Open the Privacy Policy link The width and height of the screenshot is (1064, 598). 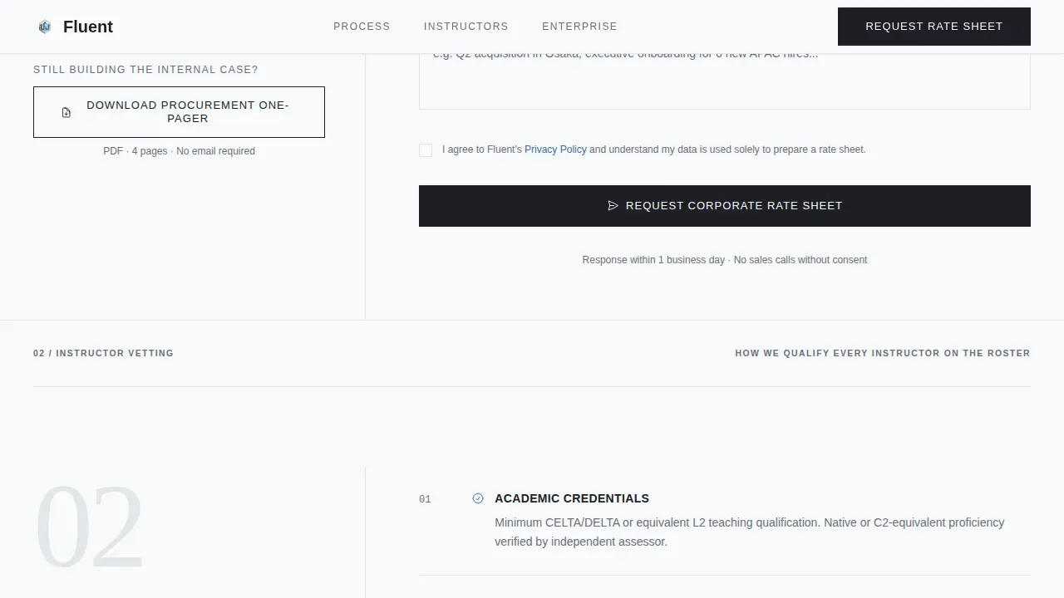555,149
